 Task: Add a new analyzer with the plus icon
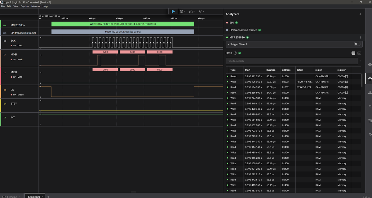point(360,14)
